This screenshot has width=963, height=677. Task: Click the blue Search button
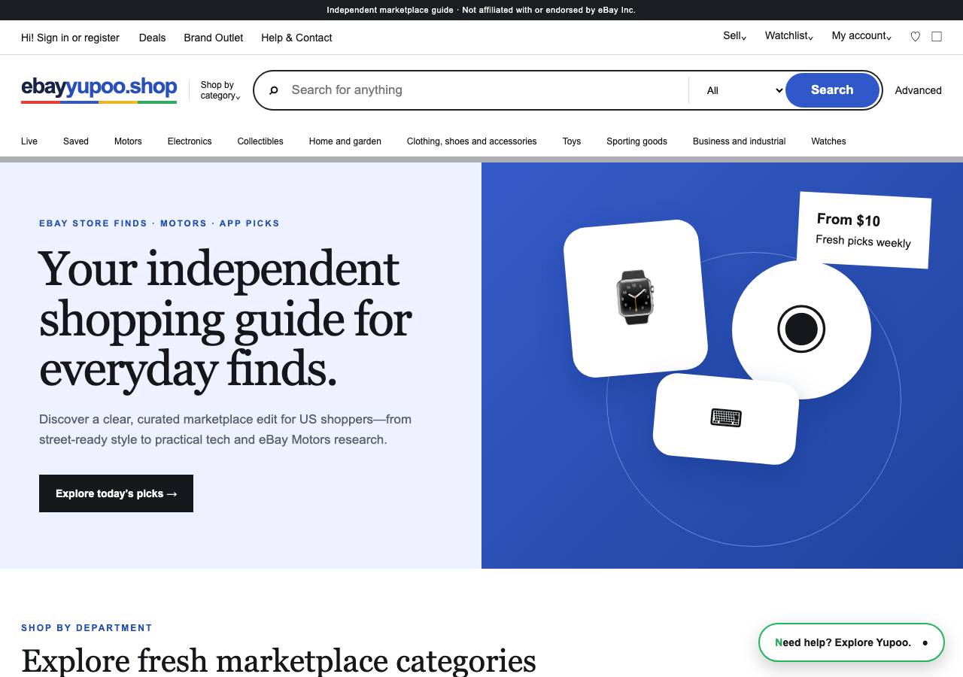pos(832,90)
